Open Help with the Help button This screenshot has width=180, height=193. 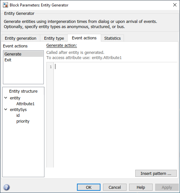[141, 187]
